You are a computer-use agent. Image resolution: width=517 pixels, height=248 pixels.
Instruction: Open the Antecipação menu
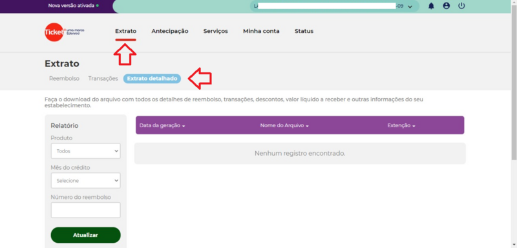[170, 31]
